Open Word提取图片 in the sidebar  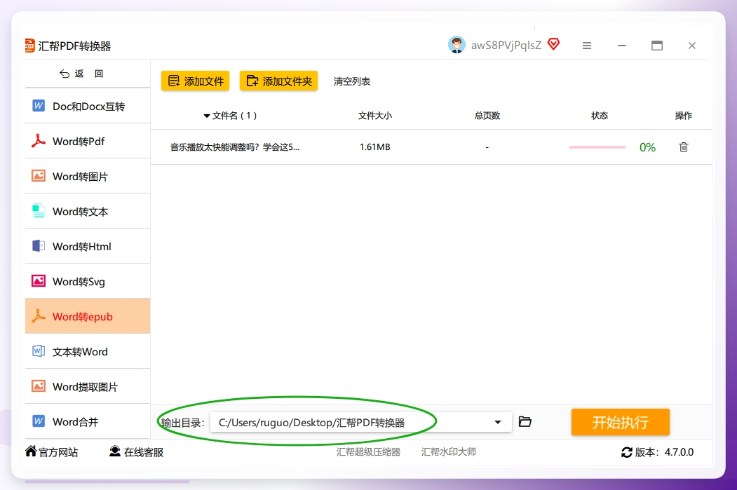coord(88,387)
